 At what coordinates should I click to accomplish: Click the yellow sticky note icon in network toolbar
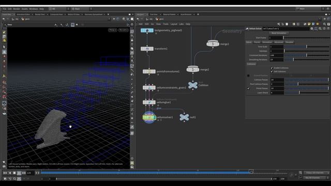(309, 24)
